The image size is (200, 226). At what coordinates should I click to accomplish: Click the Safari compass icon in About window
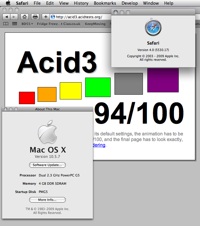point(153,27)
